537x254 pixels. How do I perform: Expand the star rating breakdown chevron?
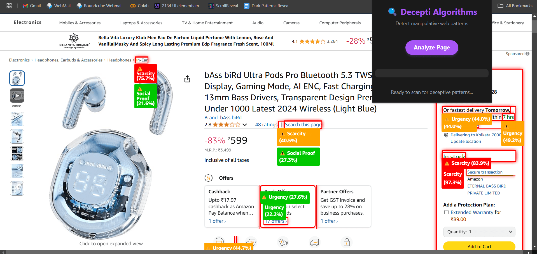(x=245, y=125)
